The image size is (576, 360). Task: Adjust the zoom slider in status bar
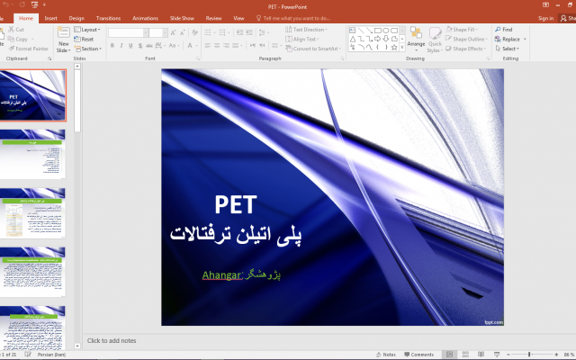coord(529,355)
